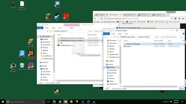Open Half-Life 2 Lost Coast shortcut
Screen dimensions: 186x104
coord(31,43)
